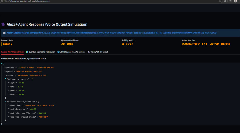Click the Alexa+ Agent Response heading
The width and height of the screenshot is (240, 133).
(x=47, y=24)
